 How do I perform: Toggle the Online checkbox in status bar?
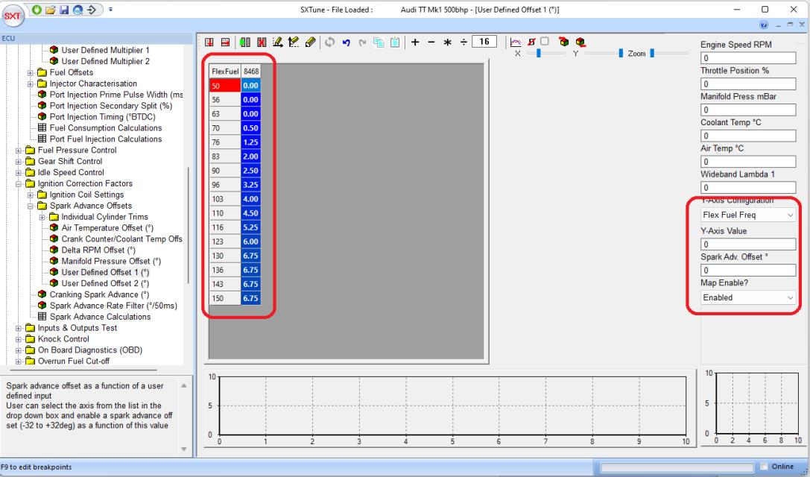tap(762, 467)
